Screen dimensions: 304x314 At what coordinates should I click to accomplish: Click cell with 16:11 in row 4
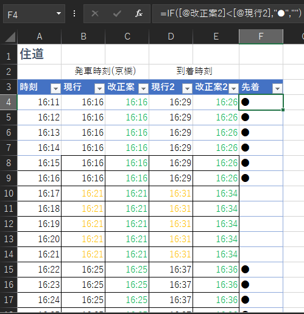click(40, 102)
